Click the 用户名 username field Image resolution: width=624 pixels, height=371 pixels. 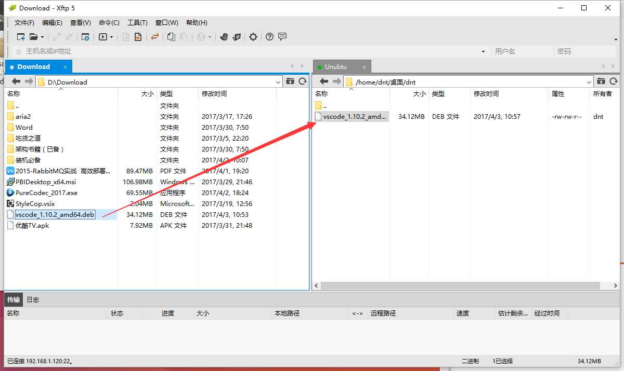click(x=522, y=51)
